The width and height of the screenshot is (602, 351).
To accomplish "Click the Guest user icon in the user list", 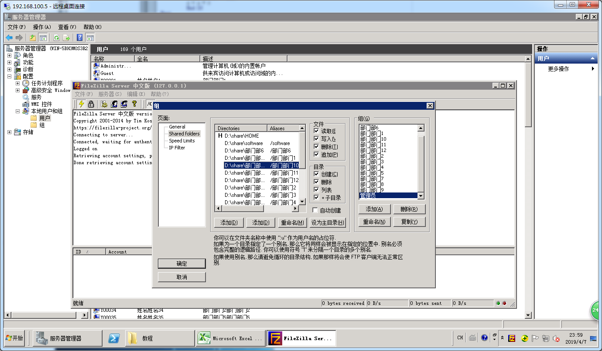I will [96, 73].
